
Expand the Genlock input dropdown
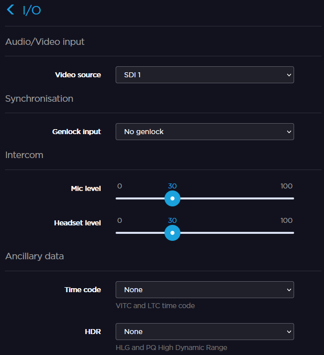click(204, 132)
